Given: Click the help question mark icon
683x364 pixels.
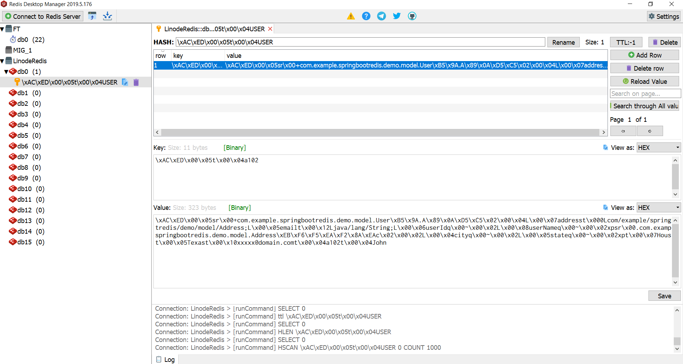Looking at the screenshot, I should (366, 16).
